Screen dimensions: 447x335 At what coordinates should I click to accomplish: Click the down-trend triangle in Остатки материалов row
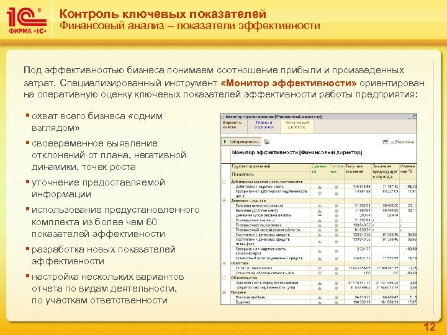pos(320,268)
